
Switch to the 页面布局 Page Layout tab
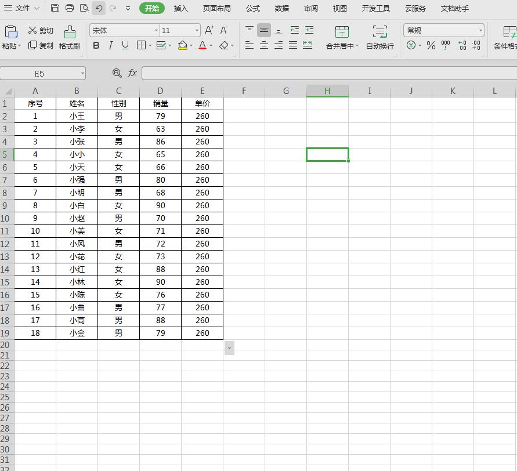click(x=216, y=8)
